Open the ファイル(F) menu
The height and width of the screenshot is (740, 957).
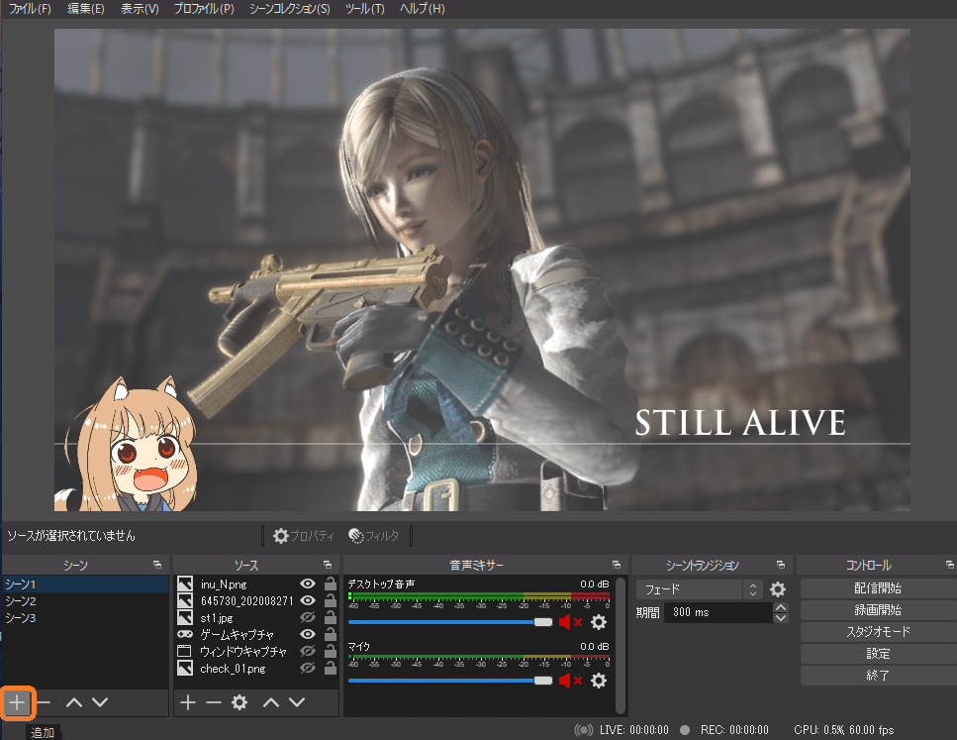coord(30,9)
